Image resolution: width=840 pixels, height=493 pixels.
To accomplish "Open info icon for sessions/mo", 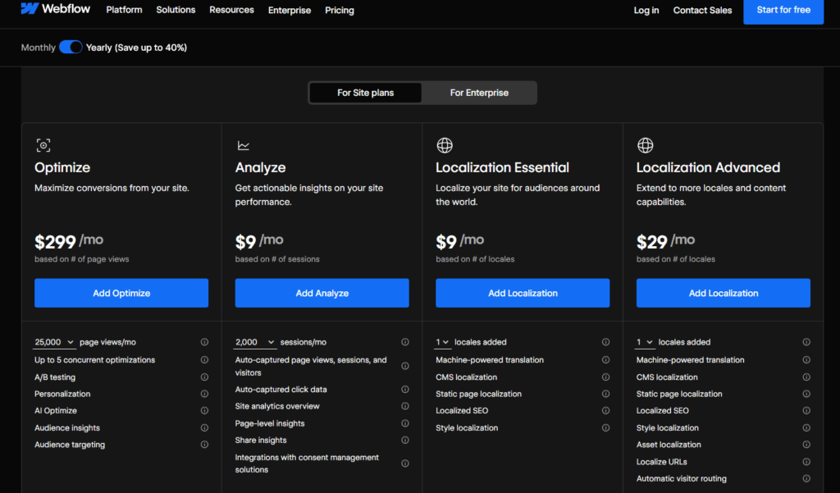I will [405, 342].
